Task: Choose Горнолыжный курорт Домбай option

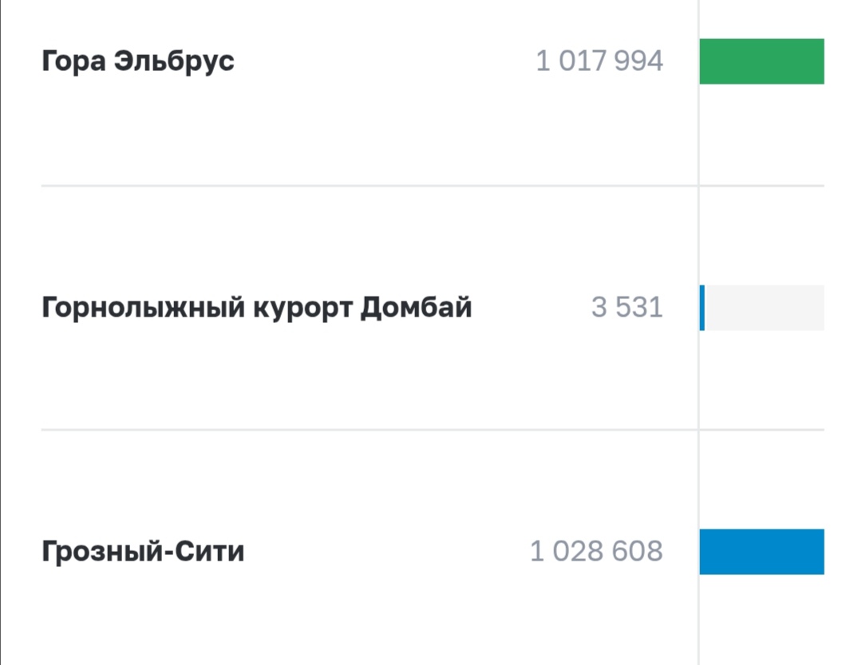Action: (257, 308)
